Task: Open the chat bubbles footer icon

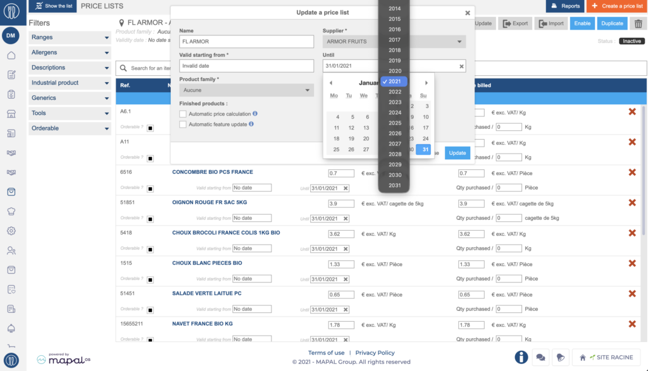Action: [x=540, y=357]
